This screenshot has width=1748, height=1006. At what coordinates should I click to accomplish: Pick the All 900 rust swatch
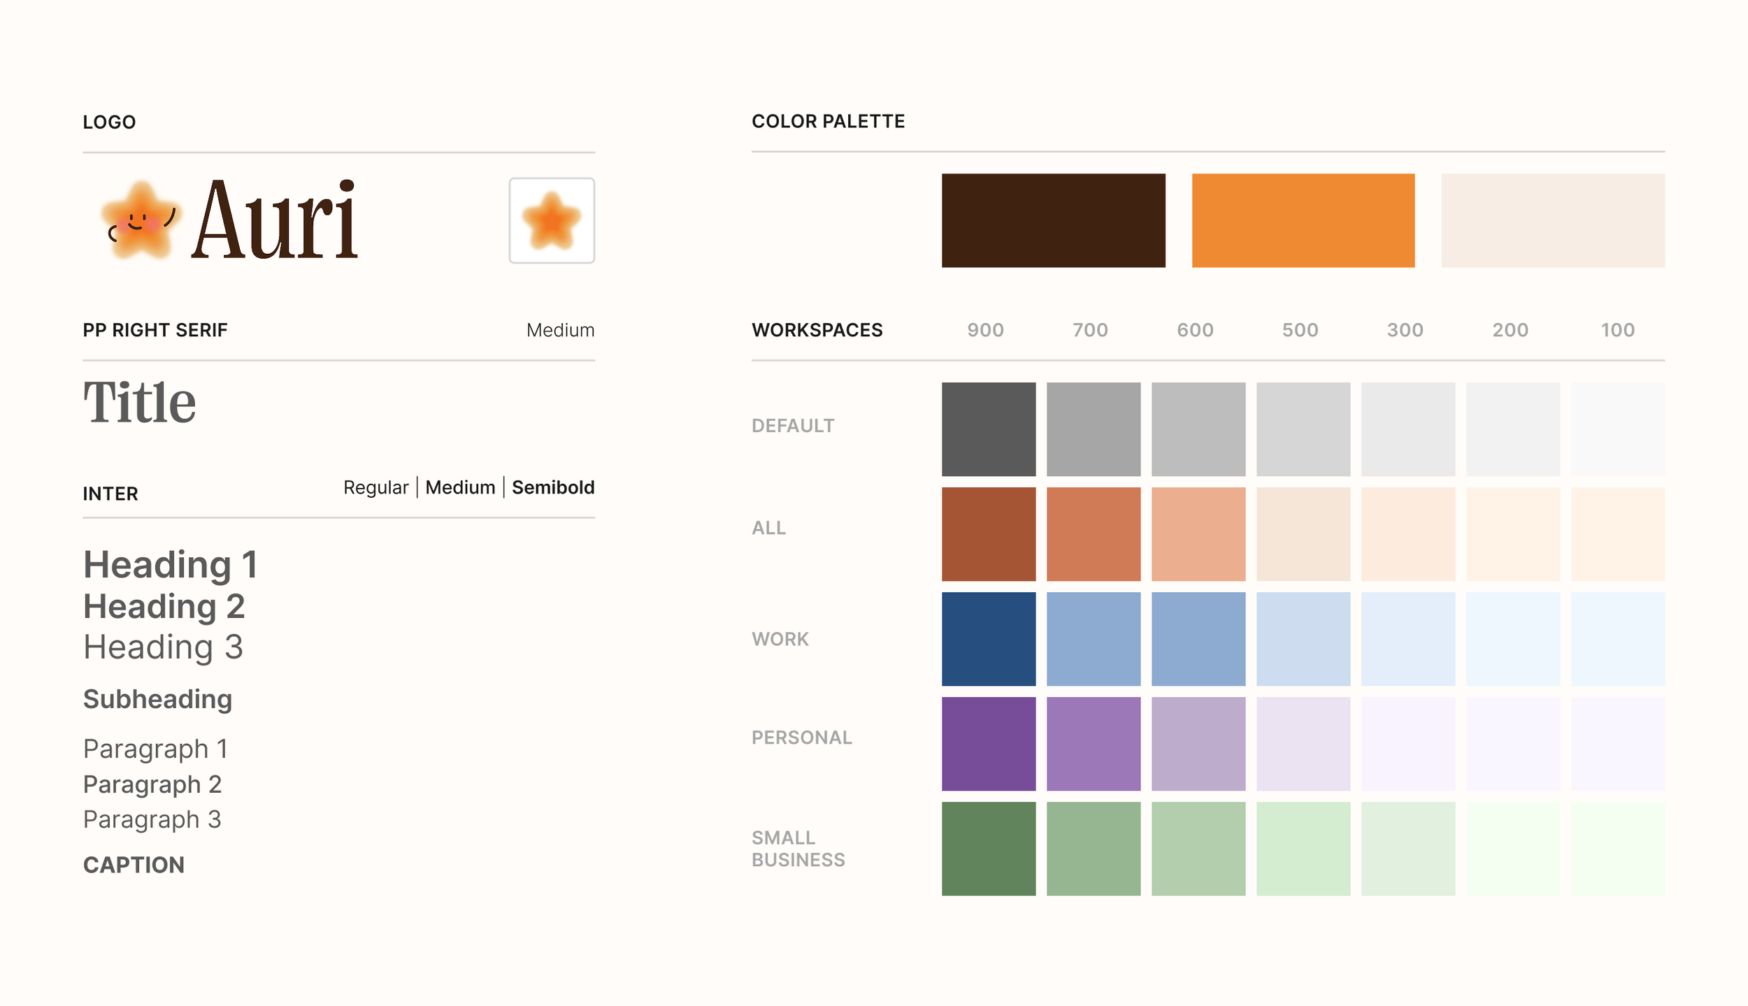988,533
